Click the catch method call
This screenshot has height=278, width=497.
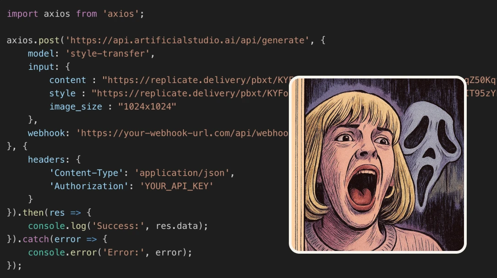coord(35,239)
